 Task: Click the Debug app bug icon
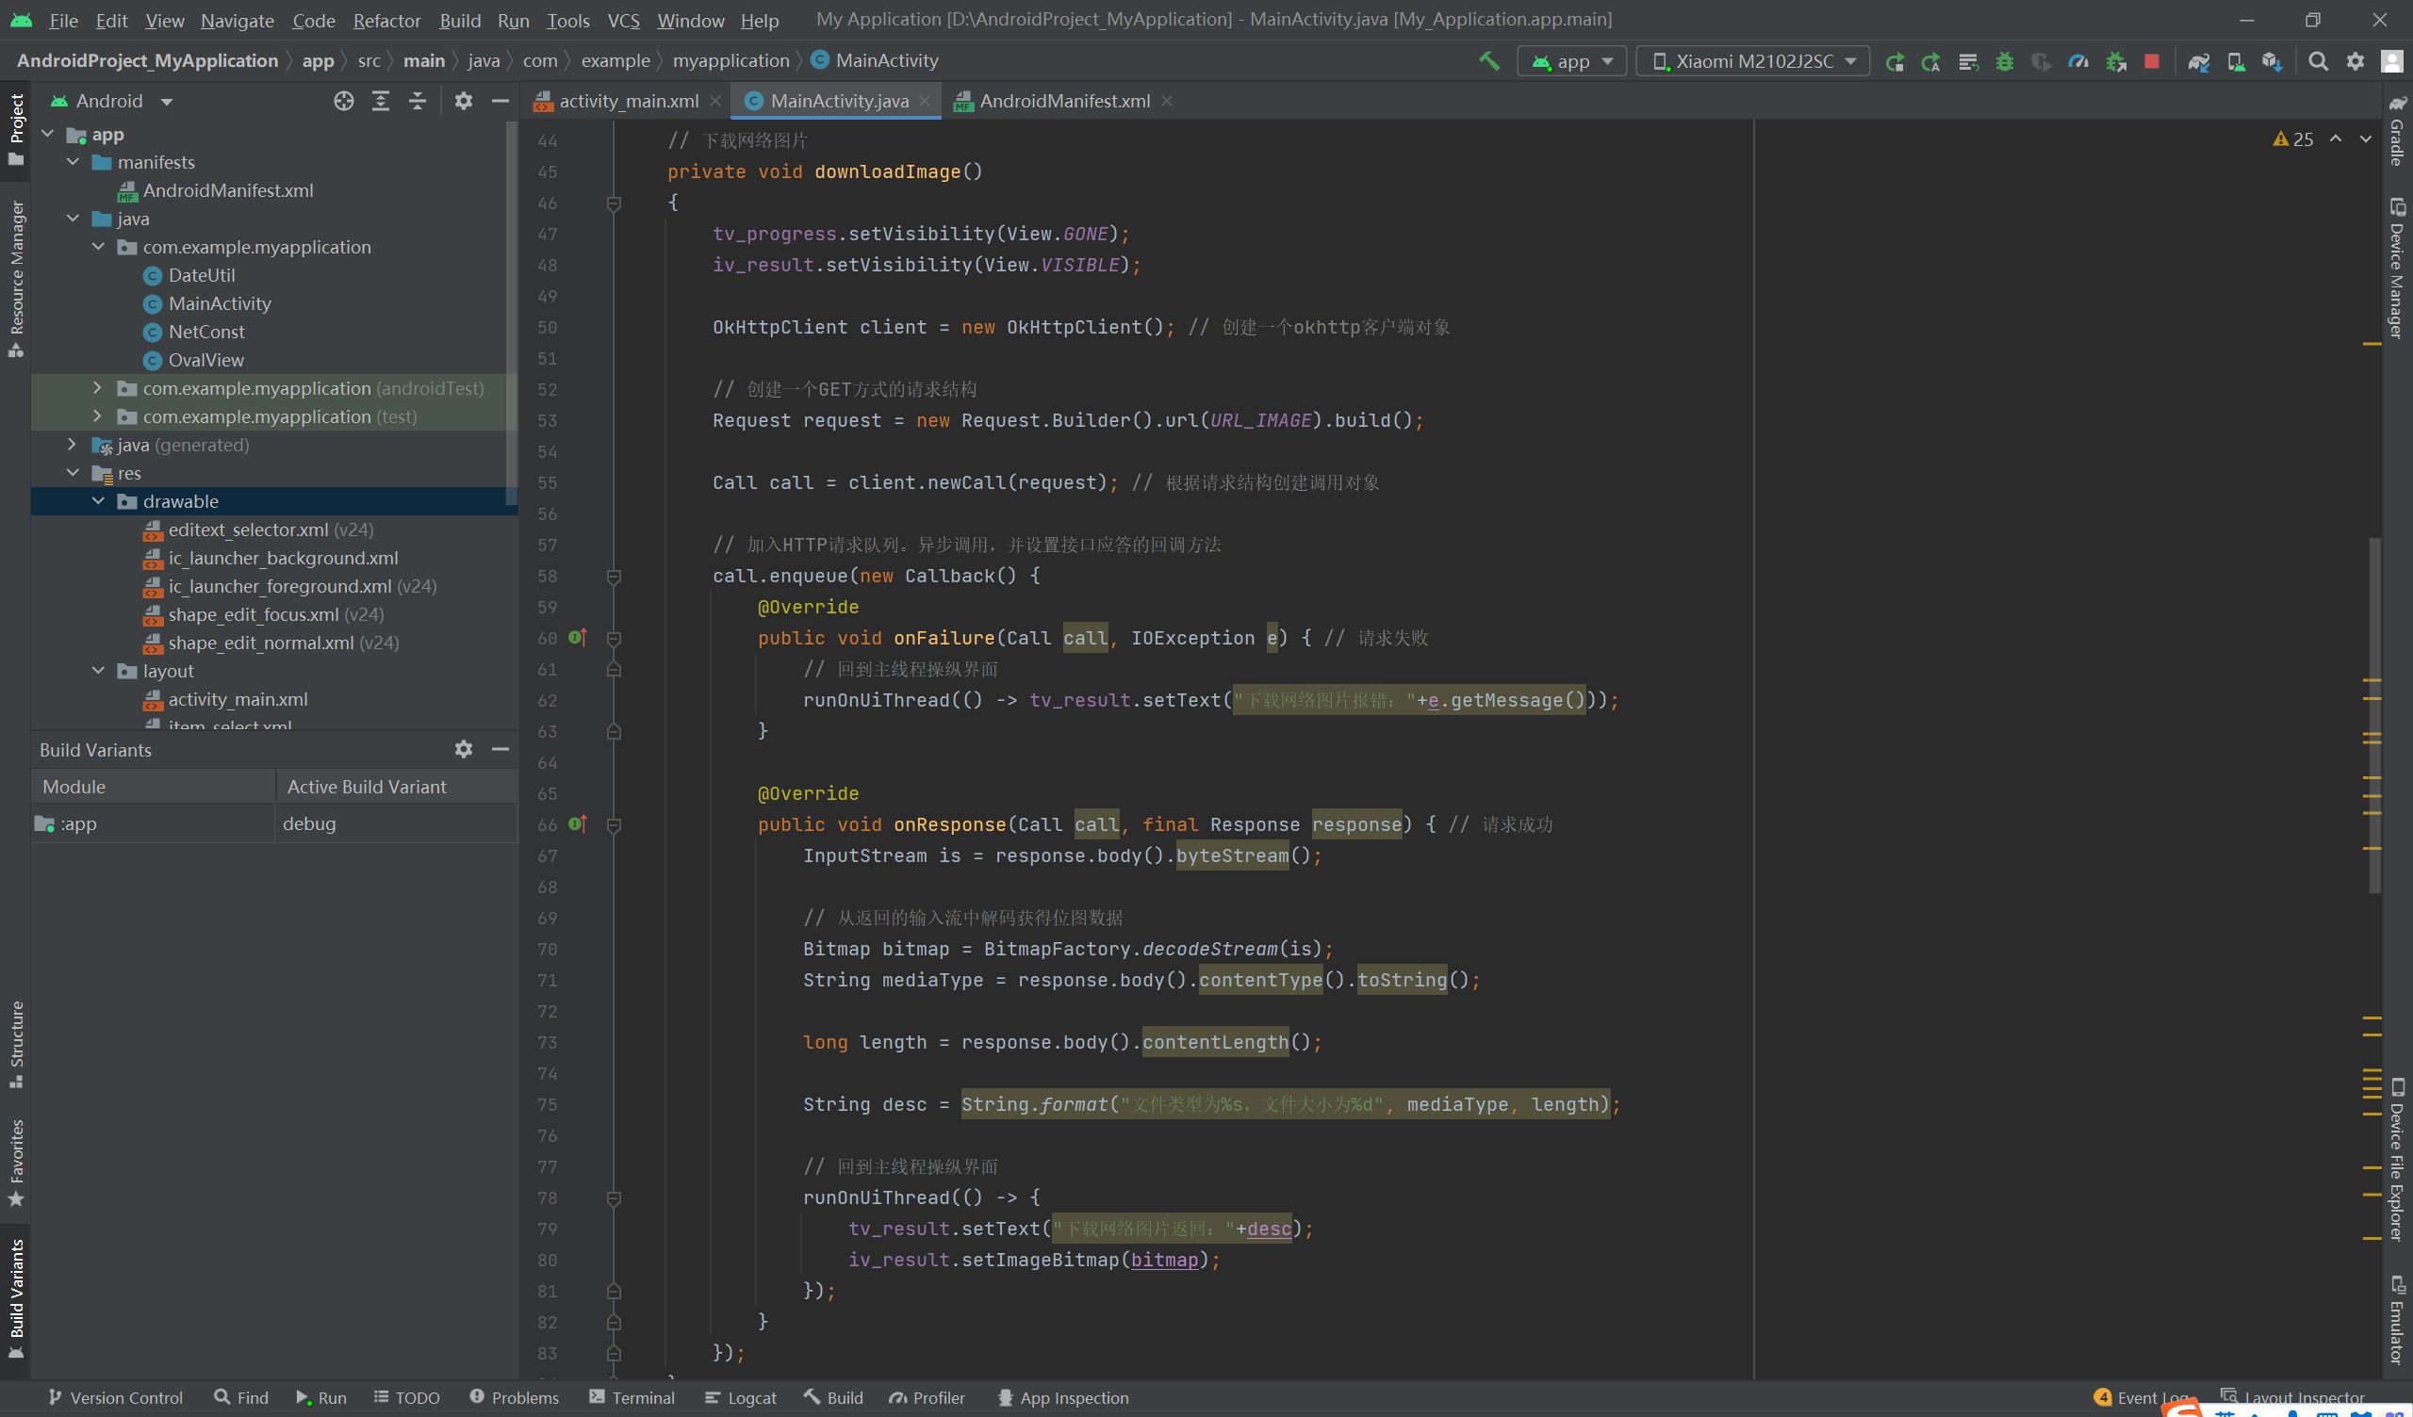tap(2004, 61)
